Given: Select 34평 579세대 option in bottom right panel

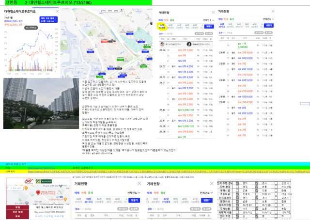Looking at the screenshot, I should point(166,200).
